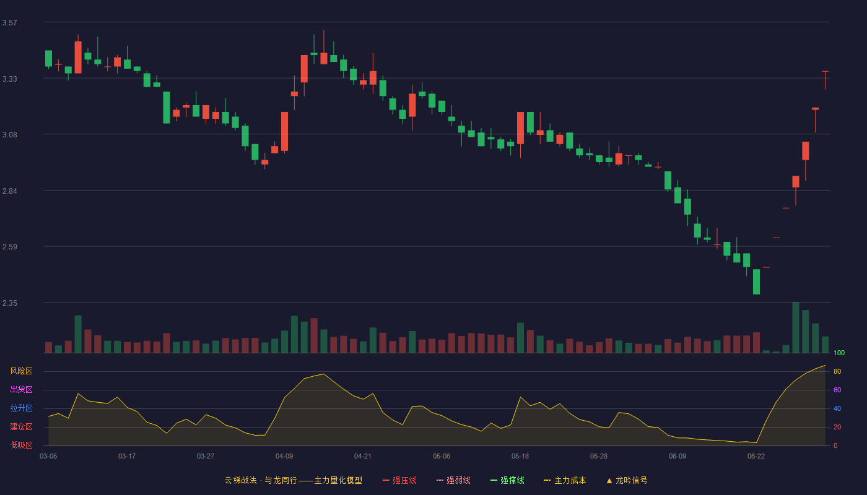Click the 05-18 date label
The width and height of the screenshot is (867, 495).
coord(520,456)
